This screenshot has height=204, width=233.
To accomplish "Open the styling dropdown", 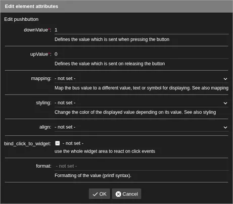I will click(142, 103).
